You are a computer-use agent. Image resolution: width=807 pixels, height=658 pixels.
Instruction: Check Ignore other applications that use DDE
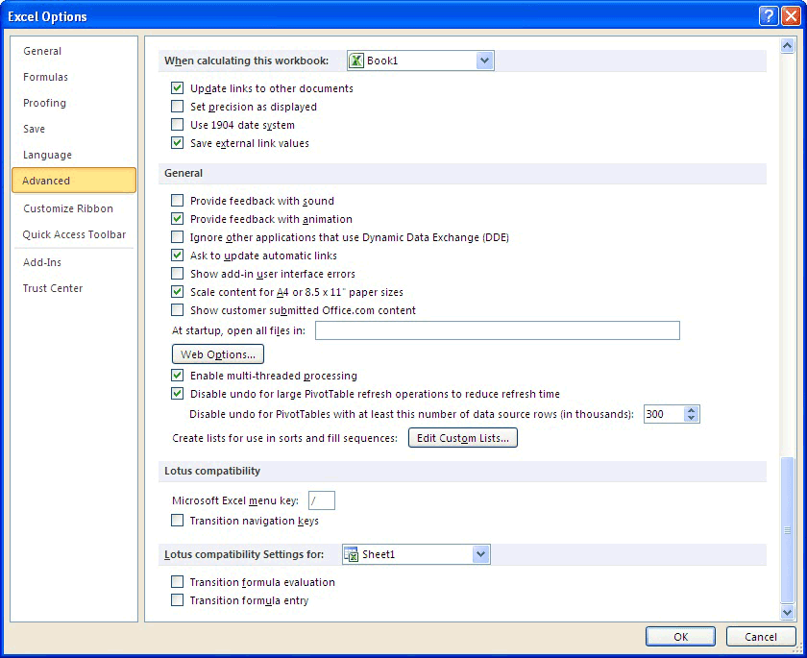[177, 237]
